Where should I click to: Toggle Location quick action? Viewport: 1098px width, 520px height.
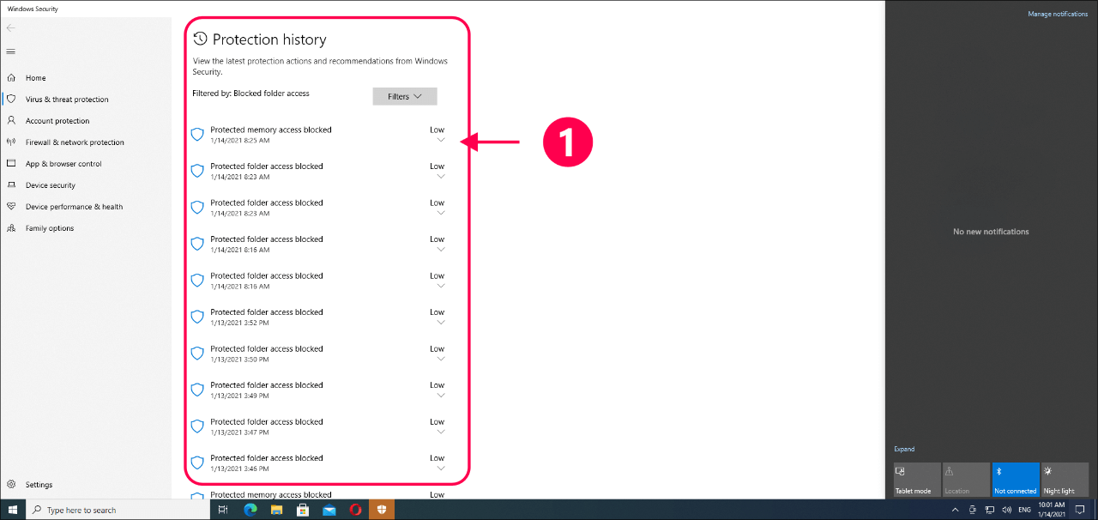click(966, 480)
